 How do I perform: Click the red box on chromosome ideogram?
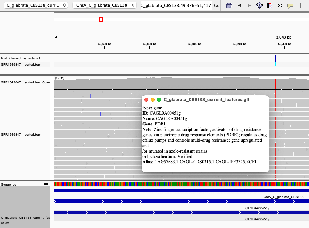tap(101, 19)
